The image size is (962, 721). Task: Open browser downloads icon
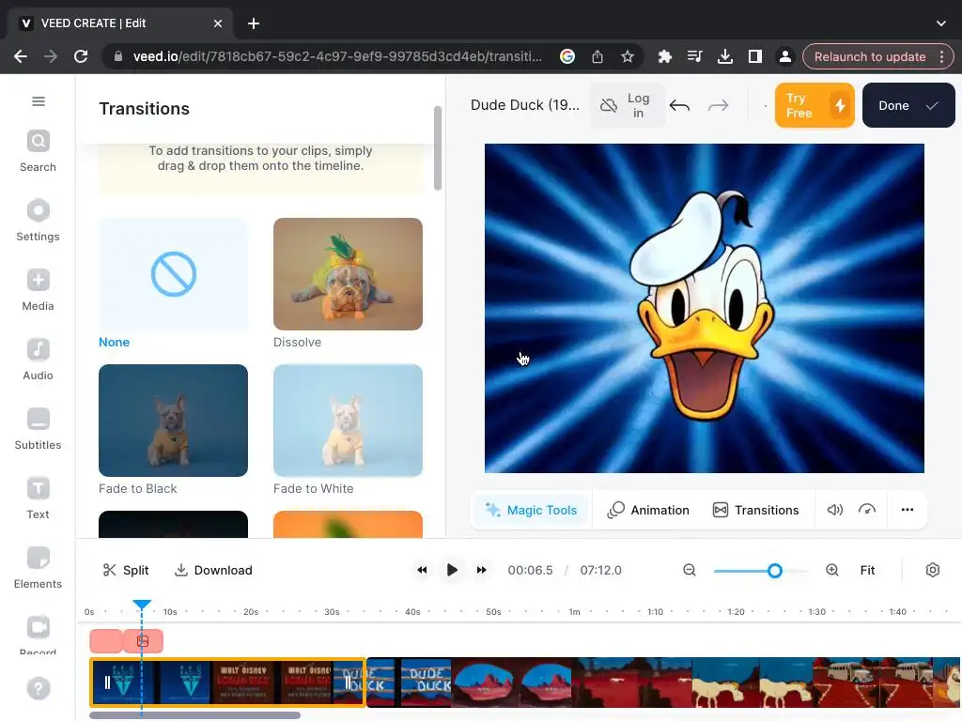click(725, 56)
